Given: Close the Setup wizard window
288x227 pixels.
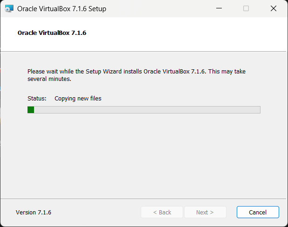Looking at the screenshot, I should pos(274,8).
